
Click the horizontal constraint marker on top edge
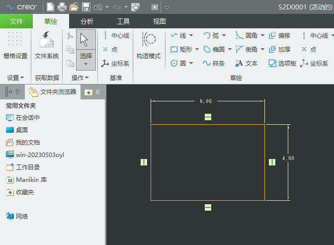pyautogui.click(x=208, y=117)
